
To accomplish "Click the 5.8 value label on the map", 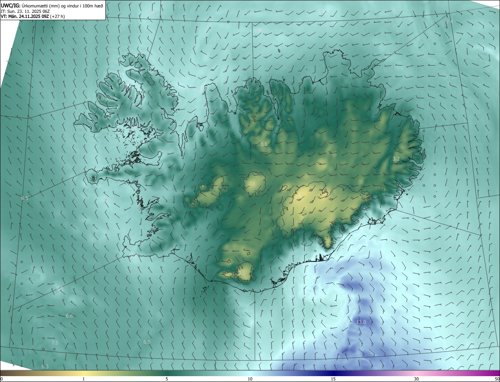I will [100, 98].
